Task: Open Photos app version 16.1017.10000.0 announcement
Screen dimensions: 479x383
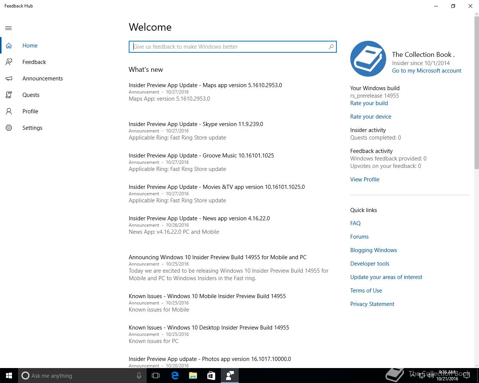Action: point(210,359)
